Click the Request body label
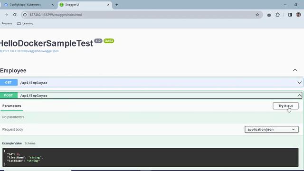The height and width of the screenshot is (171, 304). click(x=13, y=130)
